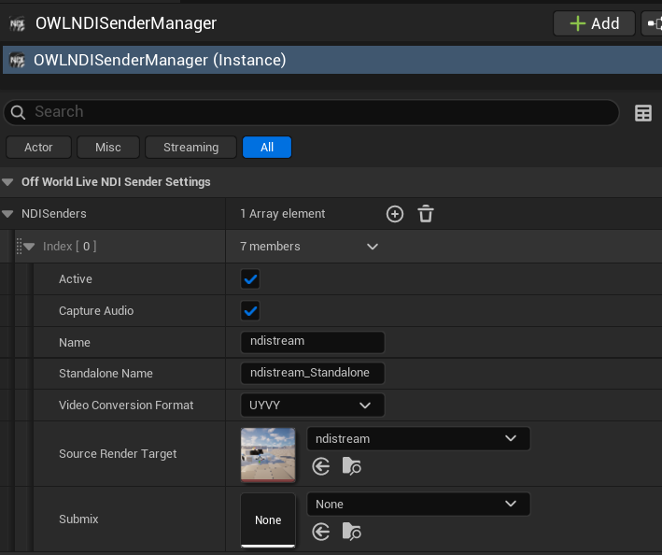Click the Name field containing ndistream
Screen dimensions: 662x555
(313, 342)
